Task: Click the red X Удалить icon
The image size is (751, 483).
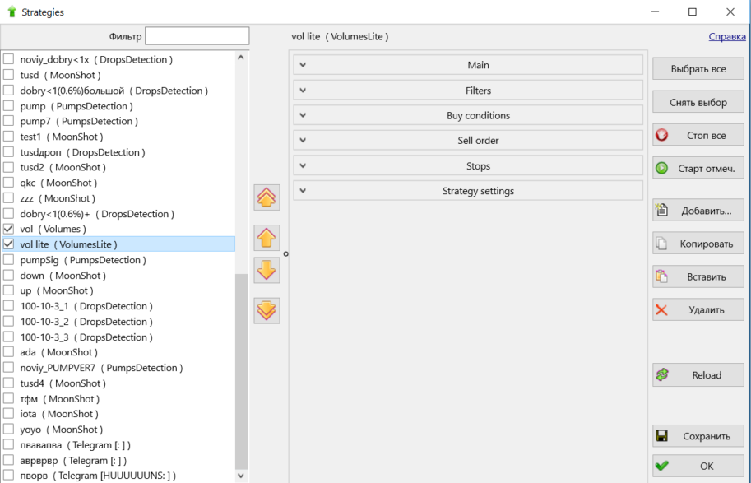Action: click(662, 310)
